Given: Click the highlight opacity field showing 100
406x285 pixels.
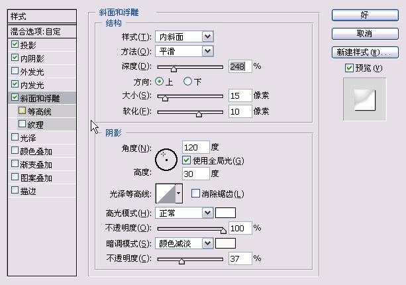Looking at the screenshot, I should [240, 228].
